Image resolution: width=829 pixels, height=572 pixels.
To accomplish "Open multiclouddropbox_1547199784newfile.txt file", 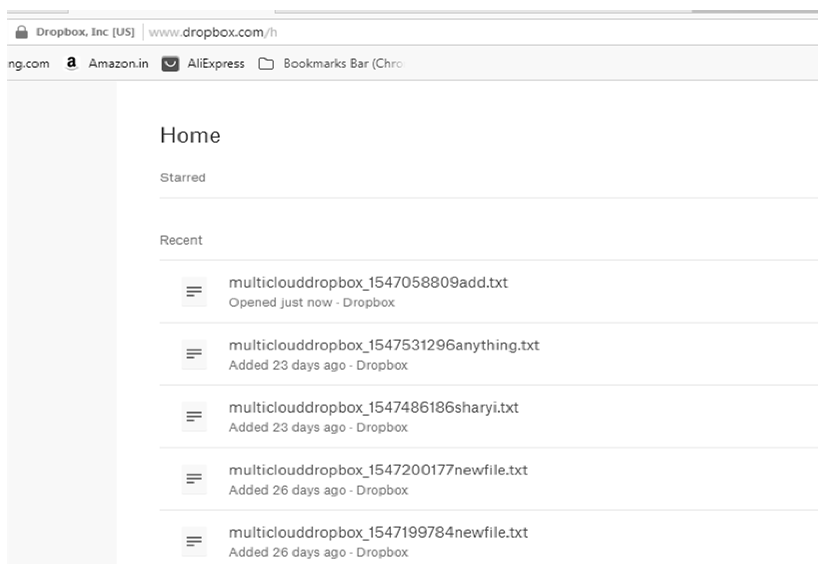I will point(378,533).
